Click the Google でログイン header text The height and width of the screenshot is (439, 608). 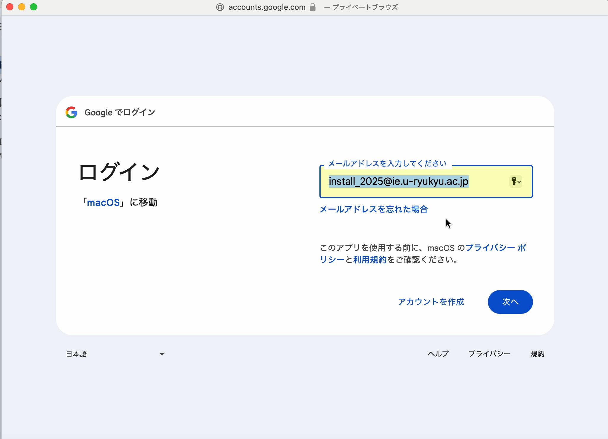(x=120, y=112)
